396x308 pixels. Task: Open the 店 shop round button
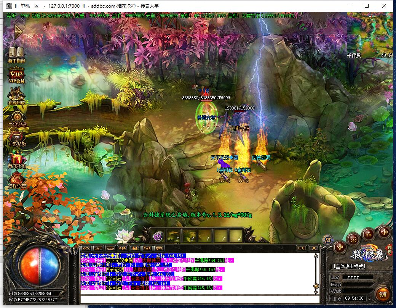328,240
